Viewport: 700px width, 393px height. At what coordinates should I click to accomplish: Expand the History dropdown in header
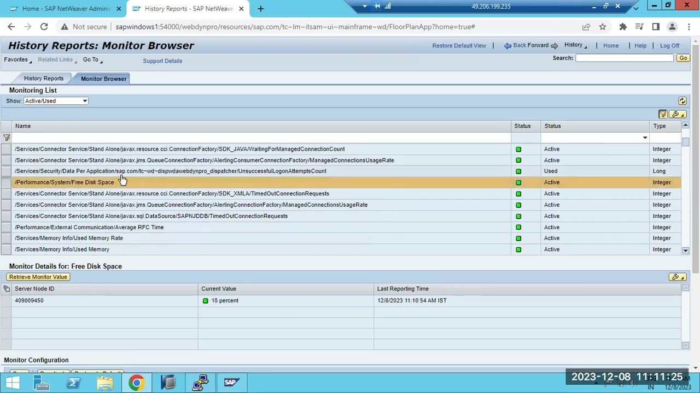[x=576, y=45]
